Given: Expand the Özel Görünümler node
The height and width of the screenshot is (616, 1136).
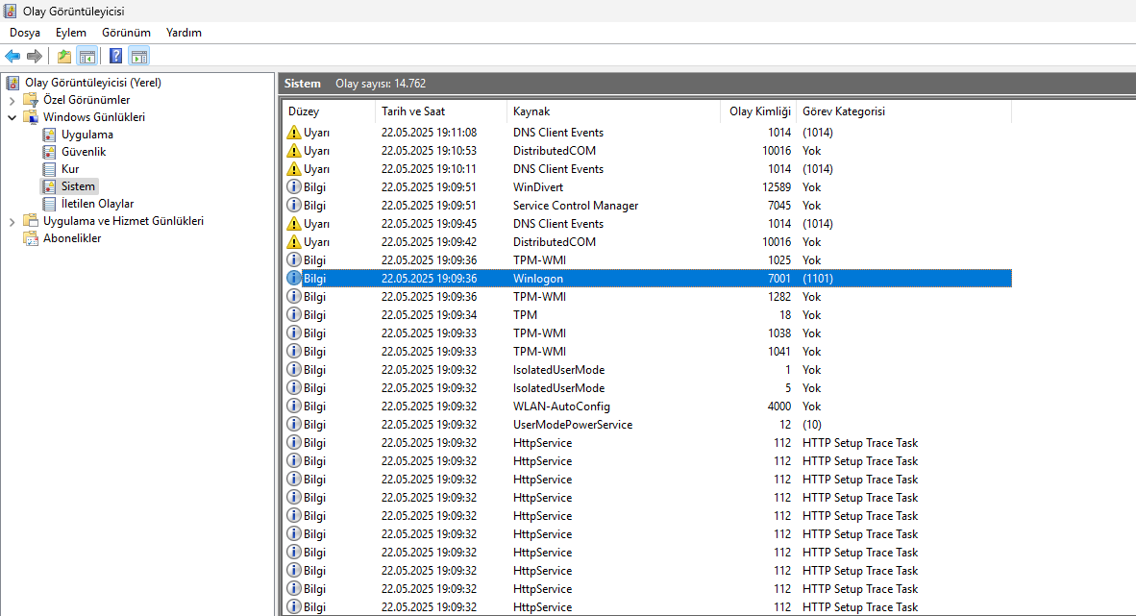Looking at the screenshot, I should click(x=12, y=100).
